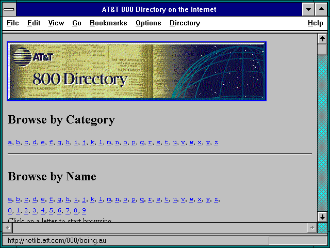The image size is (330, 248).
Task: Click the vertical scrollbar up arrow
Action: tap(322, 39)
